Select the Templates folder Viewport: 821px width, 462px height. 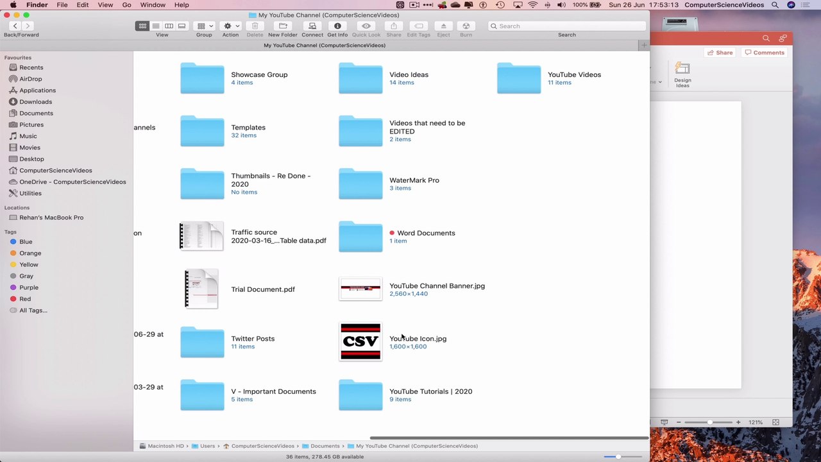[x=202, y=131]
